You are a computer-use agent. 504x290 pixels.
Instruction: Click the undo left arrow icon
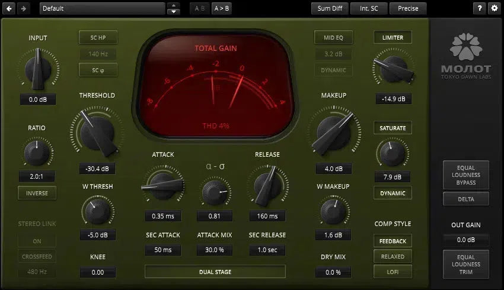point(9,8)
